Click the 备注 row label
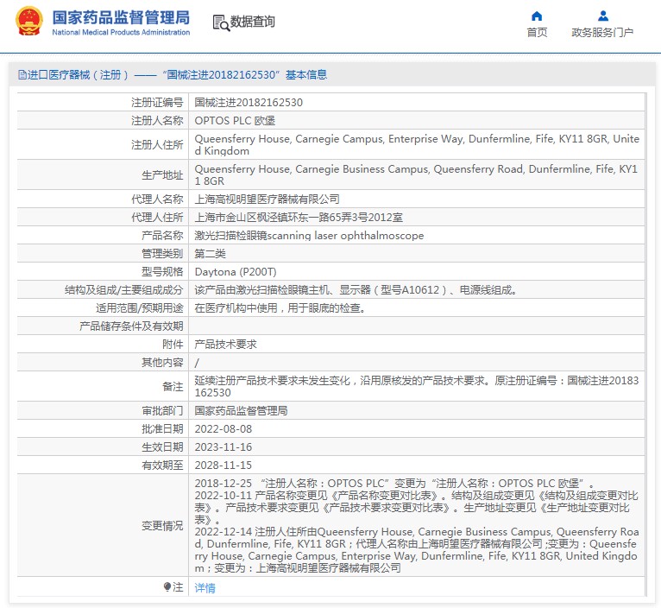 (173, 387)
